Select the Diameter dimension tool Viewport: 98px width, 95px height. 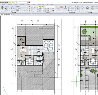71,9
